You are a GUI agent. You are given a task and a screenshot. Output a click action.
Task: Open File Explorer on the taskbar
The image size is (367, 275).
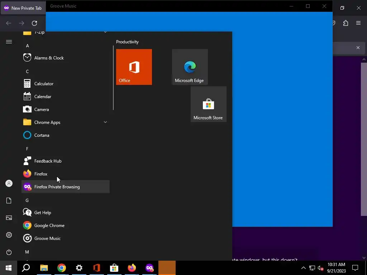[x=44, y=268]
